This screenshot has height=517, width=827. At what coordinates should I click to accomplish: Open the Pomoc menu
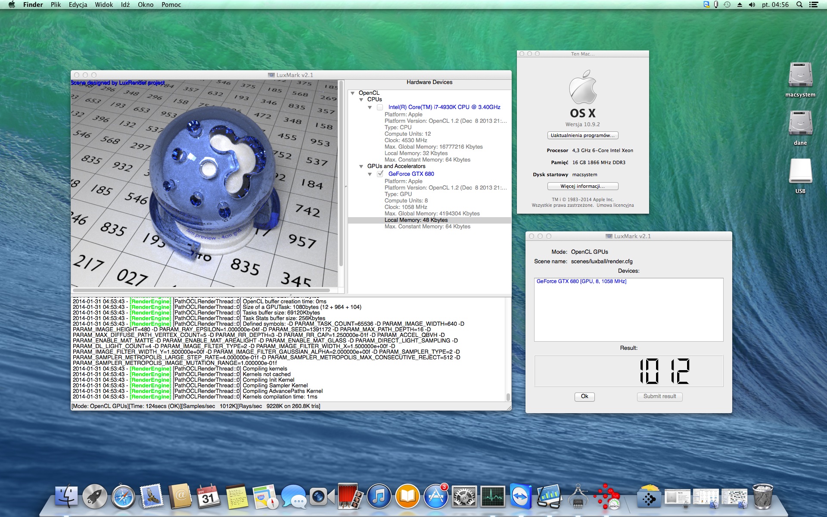[x=171, y=5]
